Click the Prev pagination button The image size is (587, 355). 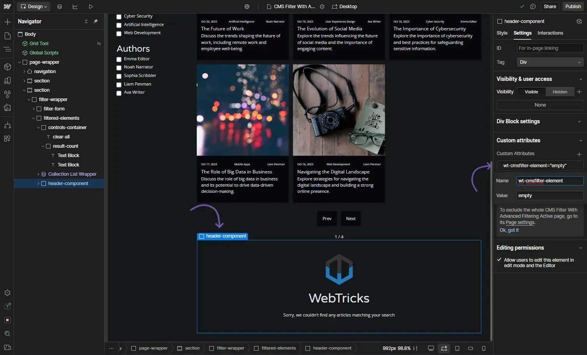(x=327, y=219)
